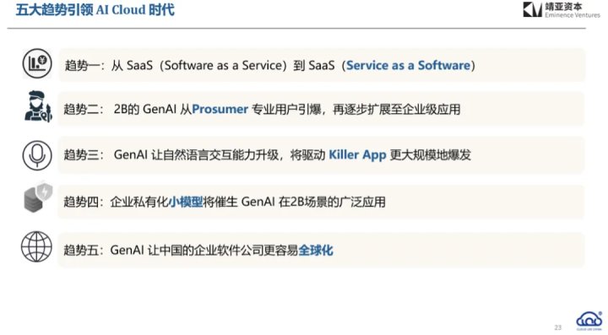Click the chart with yen coin icon
This screenshot has width=608, height=335.
37,63
